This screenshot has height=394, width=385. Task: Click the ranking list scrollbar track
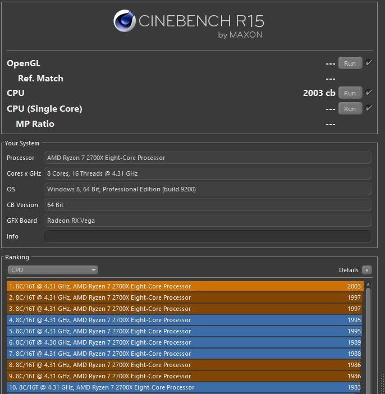(368, 342)
